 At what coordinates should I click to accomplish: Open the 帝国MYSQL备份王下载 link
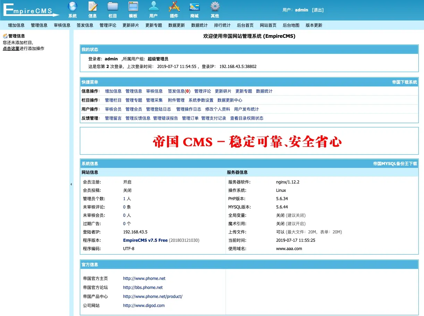click(395, 164)
